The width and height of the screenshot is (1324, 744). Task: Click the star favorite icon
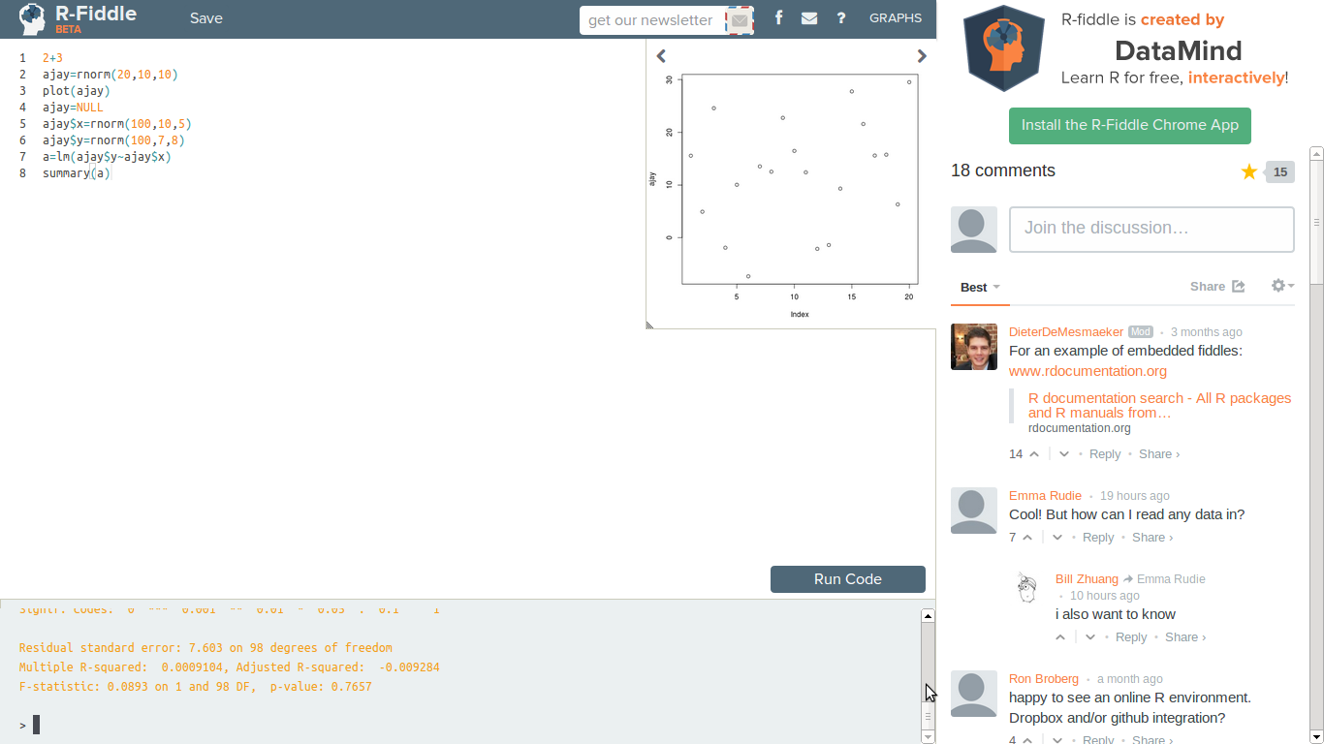(x=1249, y=171)
